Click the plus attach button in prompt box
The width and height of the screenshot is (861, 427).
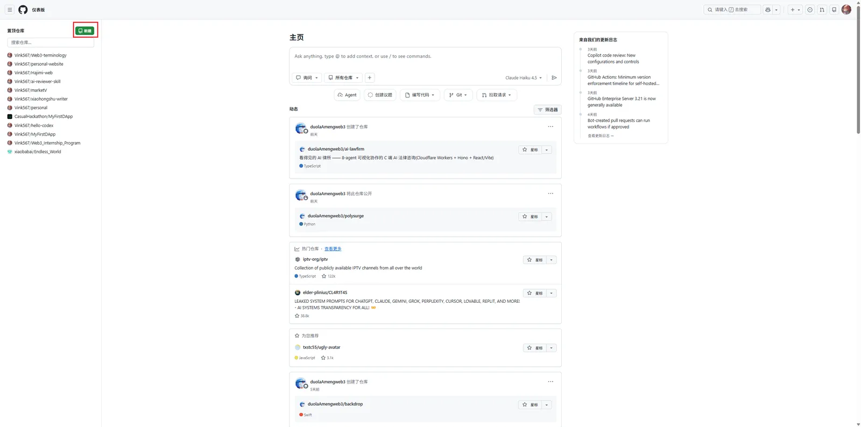point(370,78)
